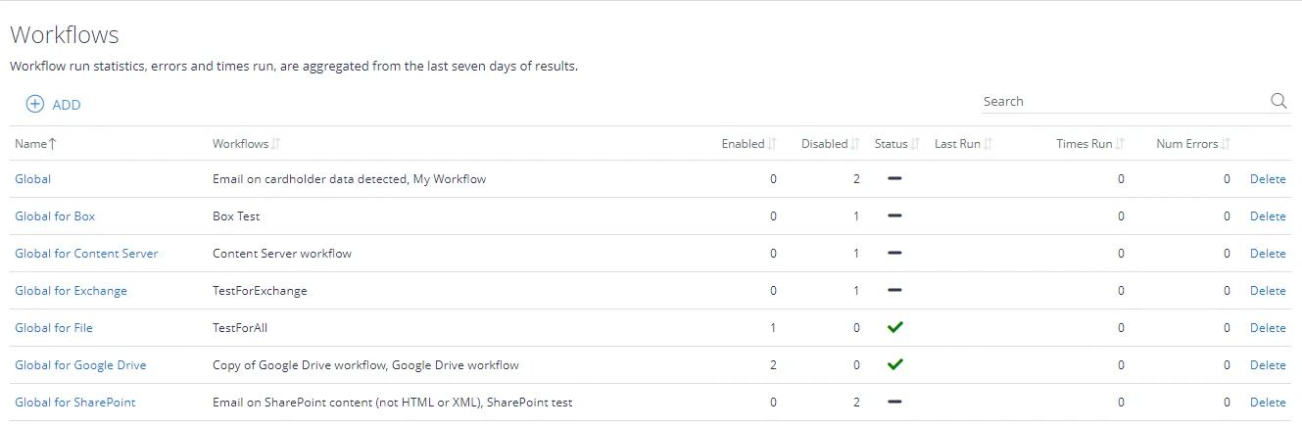Image resolution: width=1302 pixels, height=428 pixels.
Task: Click dash status icon in Global row
Action: click(894, 179)
